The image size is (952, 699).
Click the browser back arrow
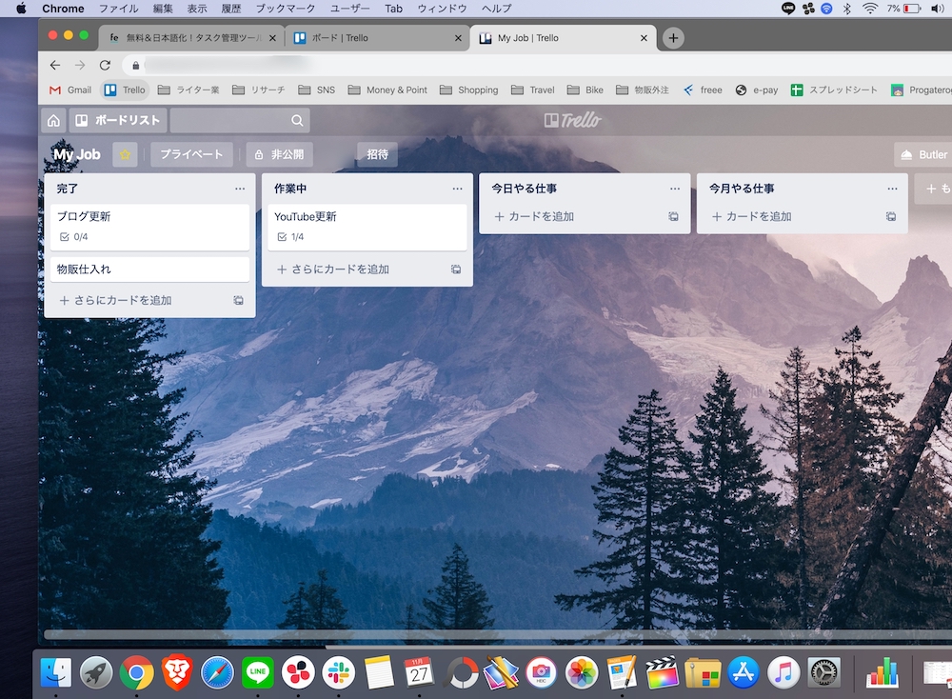click(55, 65)
